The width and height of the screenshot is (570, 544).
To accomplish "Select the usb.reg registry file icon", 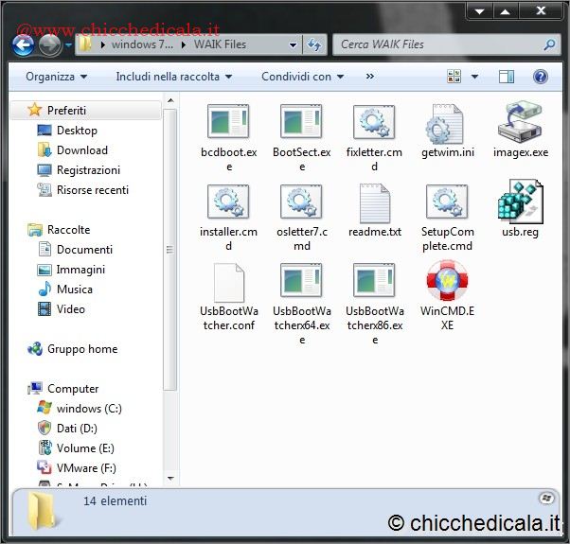I will pyautogui.click(x=520, y=202).
